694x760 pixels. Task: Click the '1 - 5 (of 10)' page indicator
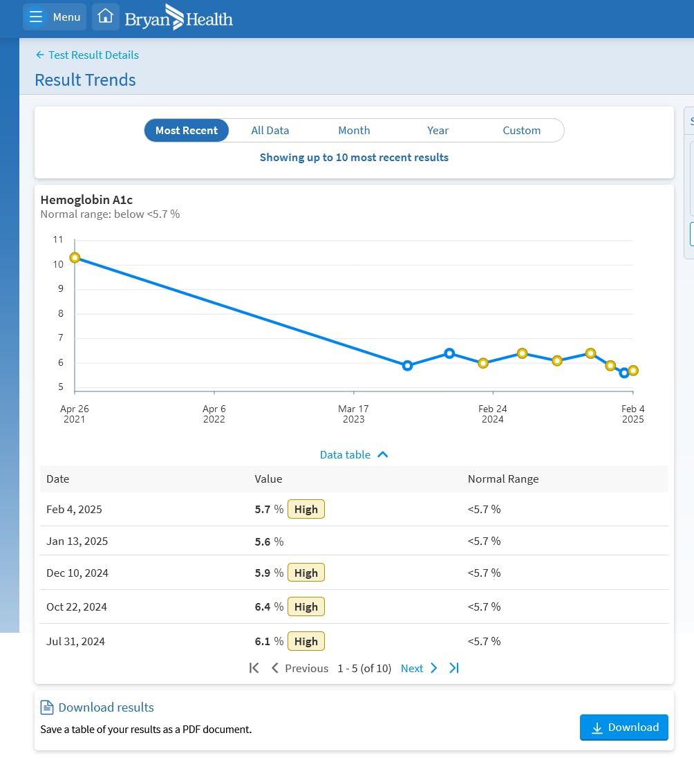pyautogui.click(x=364, y=668)
